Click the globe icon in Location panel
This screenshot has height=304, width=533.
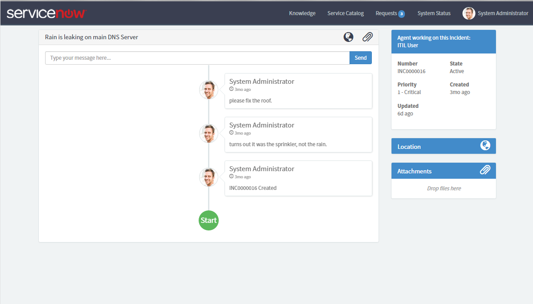(x=485, y=146)
